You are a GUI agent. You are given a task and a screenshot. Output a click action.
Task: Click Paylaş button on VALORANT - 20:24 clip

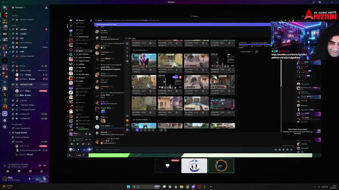coord(175,77)
